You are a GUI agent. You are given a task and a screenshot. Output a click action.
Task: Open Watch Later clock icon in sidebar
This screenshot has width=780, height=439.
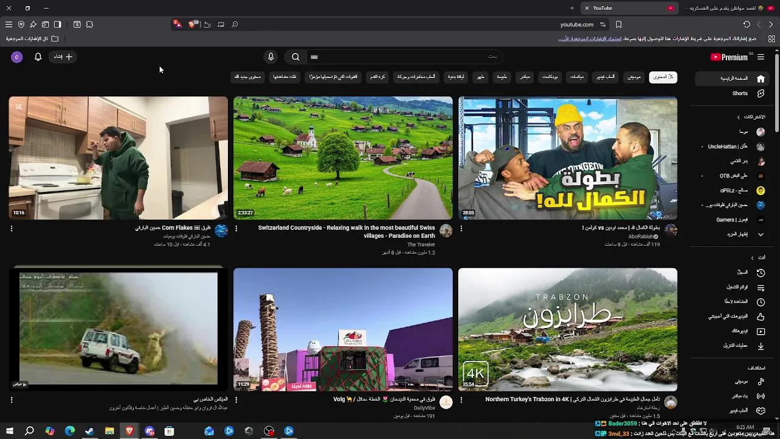click(x=760, y=302)
